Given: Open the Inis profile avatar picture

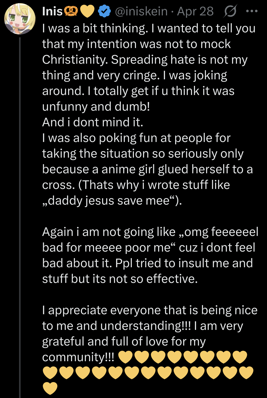Looking at the screenshot, I should click(x=20, y=19).
